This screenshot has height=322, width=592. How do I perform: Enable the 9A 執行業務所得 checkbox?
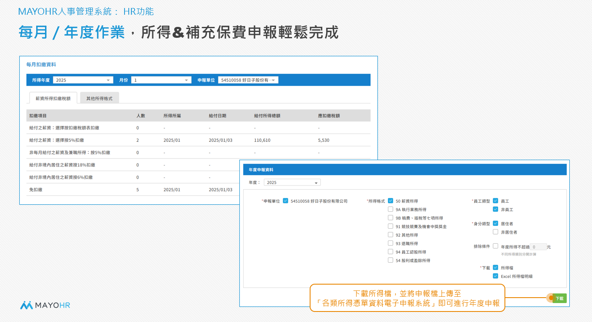pyautogui.click(x=390, y=209)
